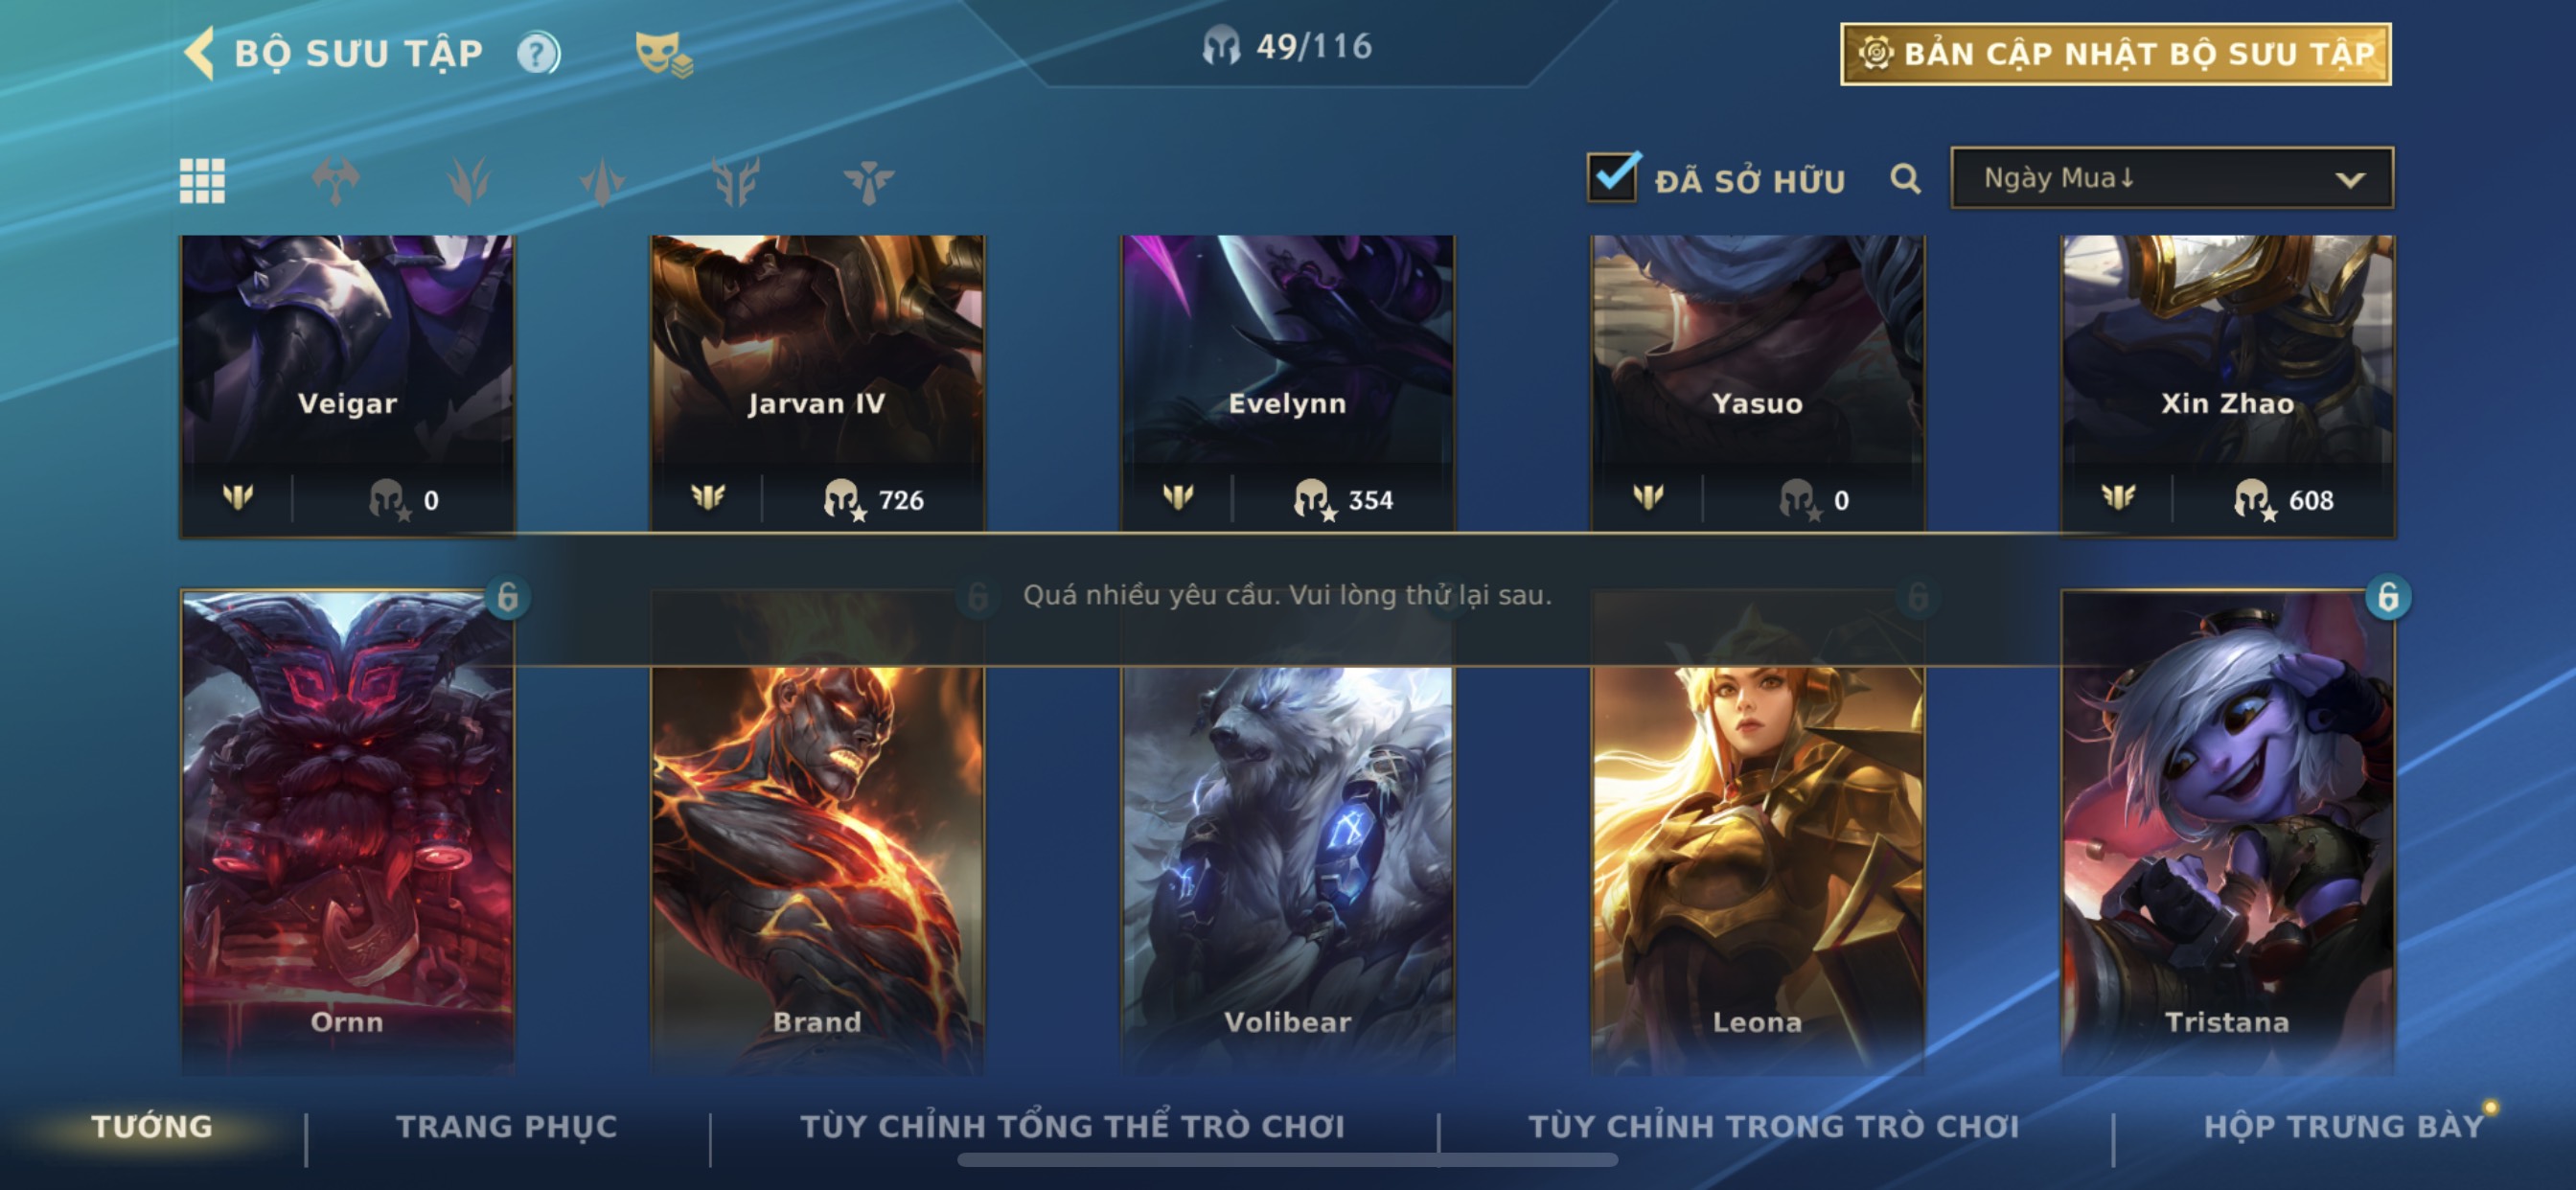Screen dimensions: 2576x1190
Task: Open the Jarvan IV champion card
Action: 817,385
